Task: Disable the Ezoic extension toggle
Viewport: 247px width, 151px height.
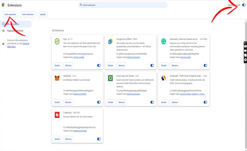Action: 99,65
